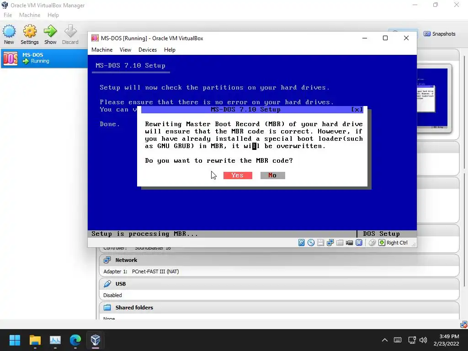Image resolution: width=468 pixels, height=351 pixels.
Task: Choose Yes to rewrite the MBR code
Action: (238, 175)
